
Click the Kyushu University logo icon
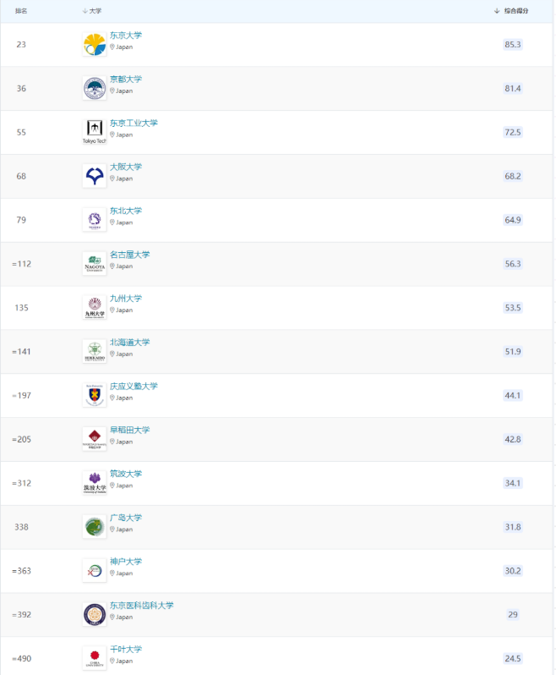pos(95,307)
